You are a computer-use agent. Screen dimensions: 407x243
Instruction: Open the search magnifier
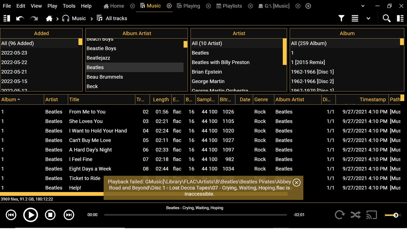click(386, 18)
